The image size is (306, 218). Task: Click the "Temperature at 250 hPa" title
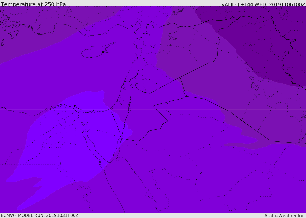click(x=33, y=4)
